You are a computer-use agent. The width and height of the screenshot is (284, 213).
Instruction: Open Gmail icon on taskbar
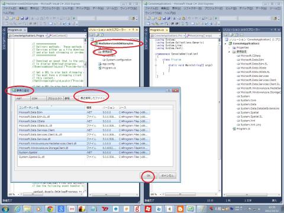tap(72, 209)
